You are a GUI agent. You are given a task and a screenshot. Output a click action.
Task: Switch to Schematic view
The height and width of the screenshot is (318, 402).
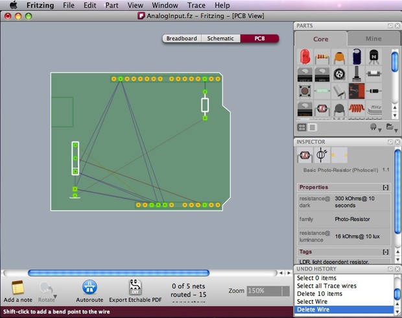(220, 38)
